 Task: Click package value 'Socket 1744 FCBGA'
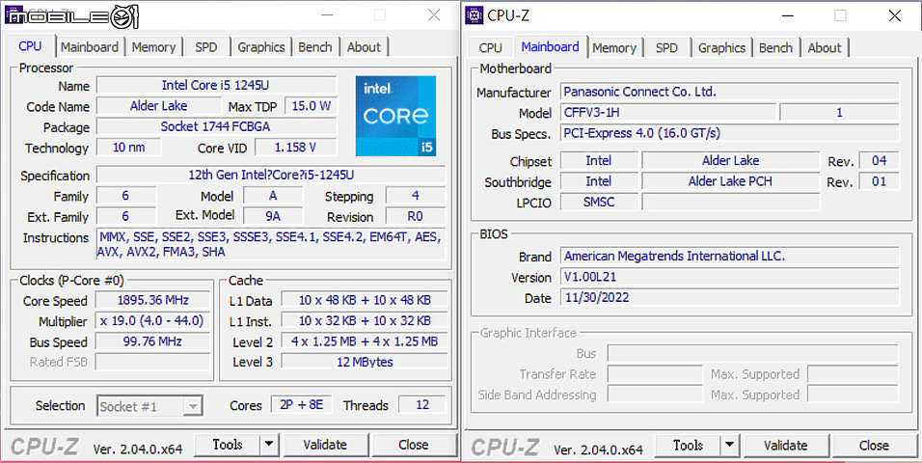216,126
